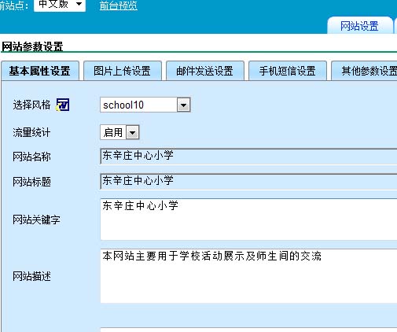This screenshot has height=332, width=397.
Task: Open the 启用 traffic statistics dropdown
Action: pyautogui.click(x=119, y=132)
